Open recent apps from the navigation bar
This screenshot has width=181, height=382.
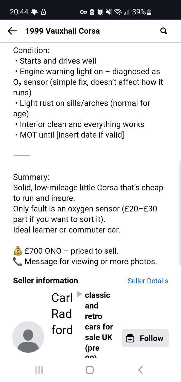pos(39,370)
